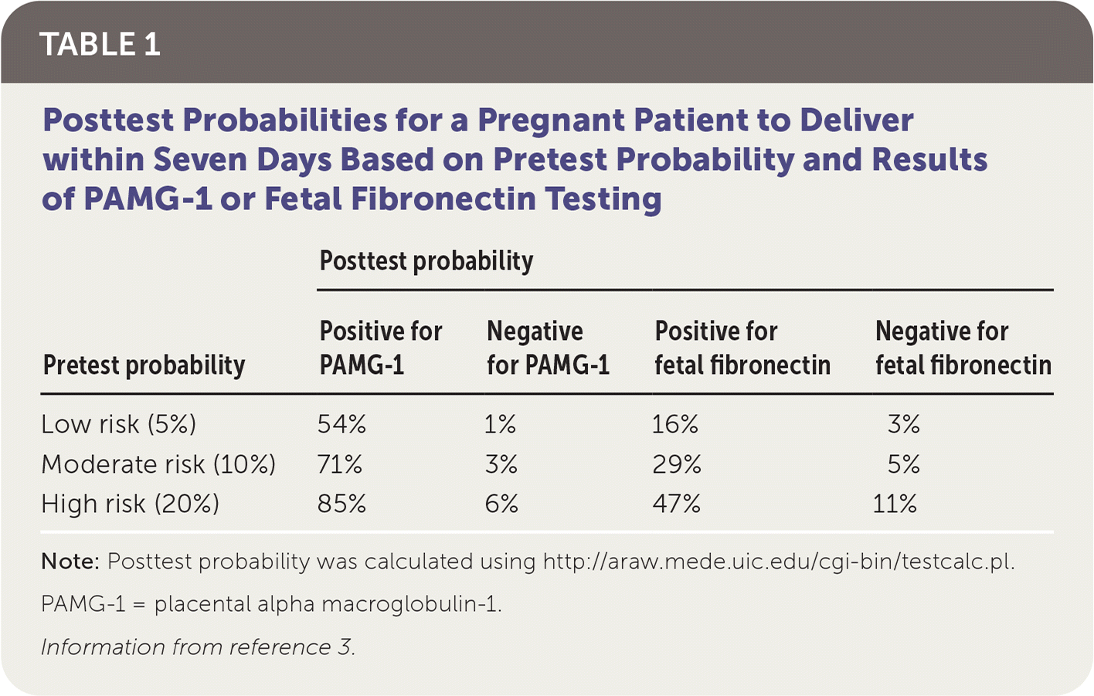Screen dimensions: 1094x696
Task: Select the "Positive for fetal fibronectin" header
Action: [742, 348]
